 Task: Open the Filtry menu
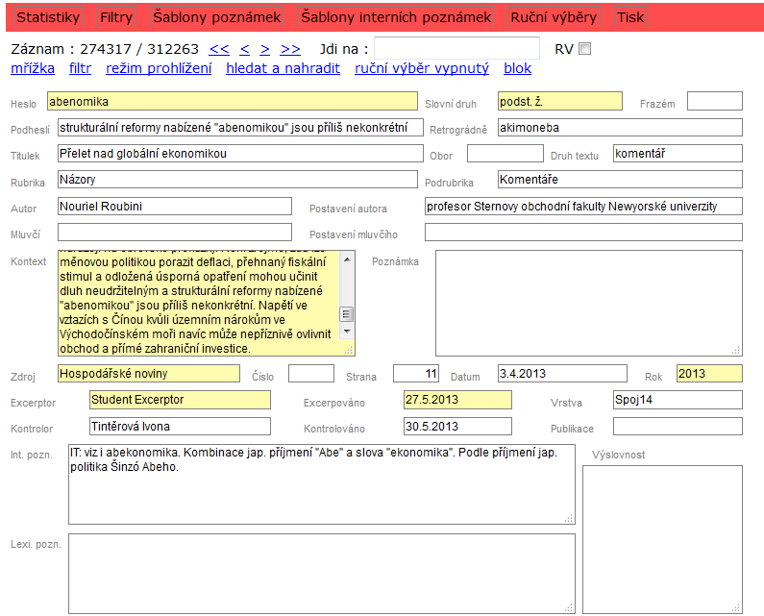[116, 17]
